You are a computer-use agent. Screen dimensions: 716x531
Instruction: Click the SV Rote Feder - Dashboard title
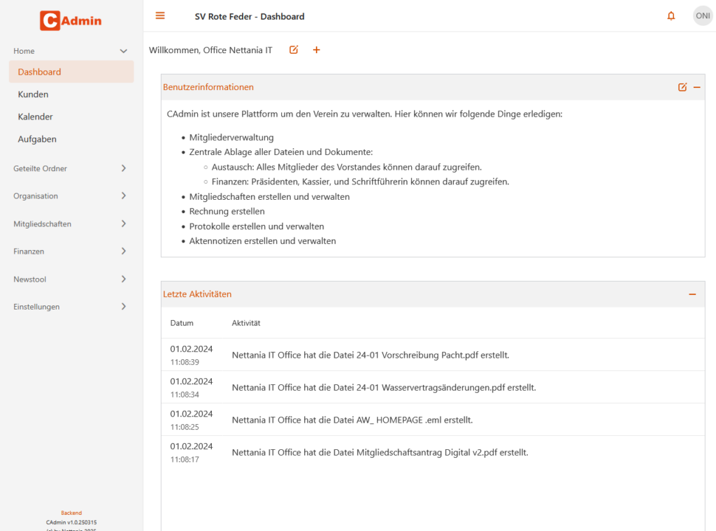(250, 17)
